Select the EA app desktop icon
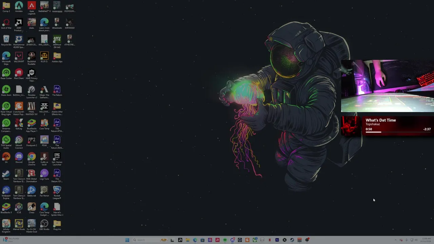This screenshot has width=434, height=244. pos(6,158)
